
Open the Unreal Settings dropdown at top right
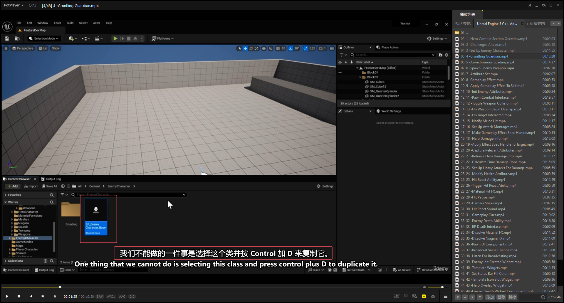pos(437,38)
